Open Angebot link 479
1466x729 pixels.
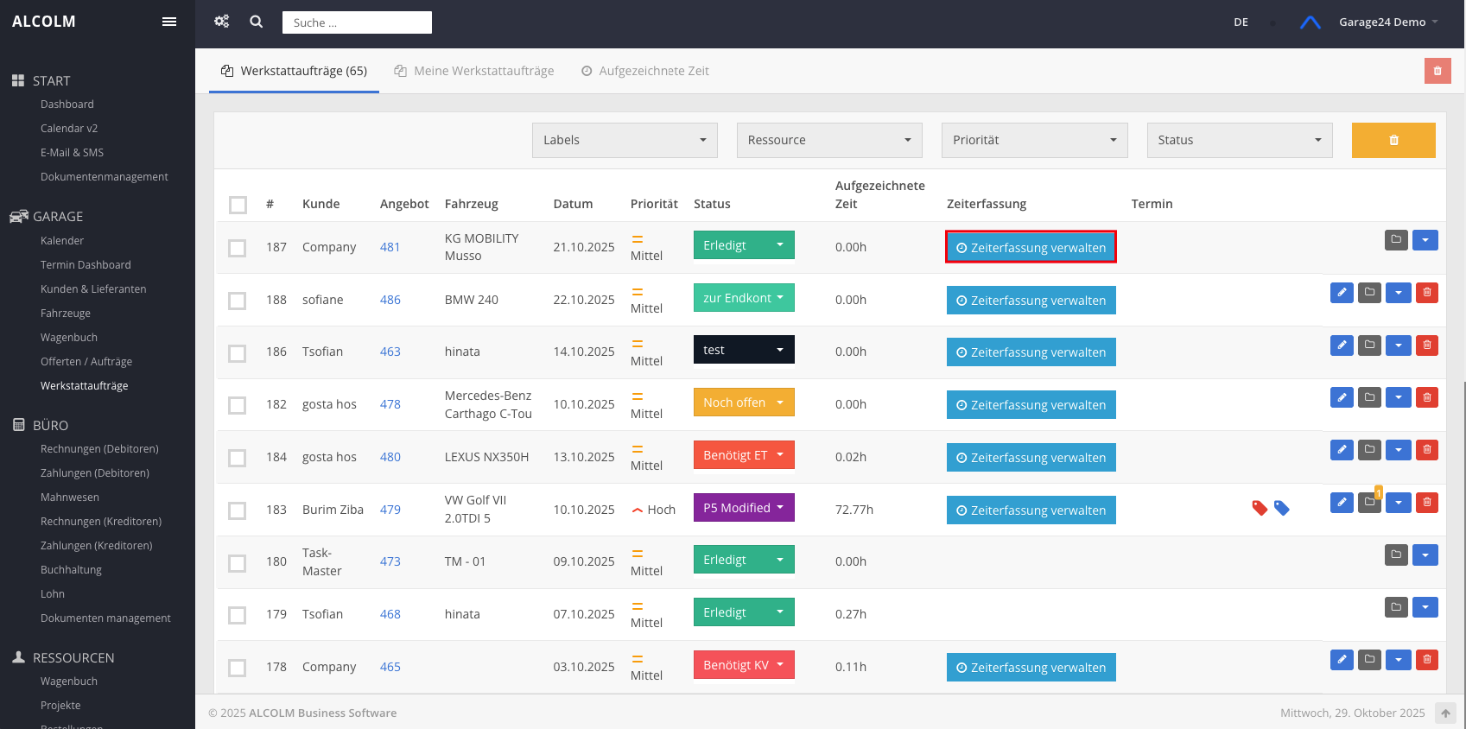pyautogui.click(x=390, y=510)
